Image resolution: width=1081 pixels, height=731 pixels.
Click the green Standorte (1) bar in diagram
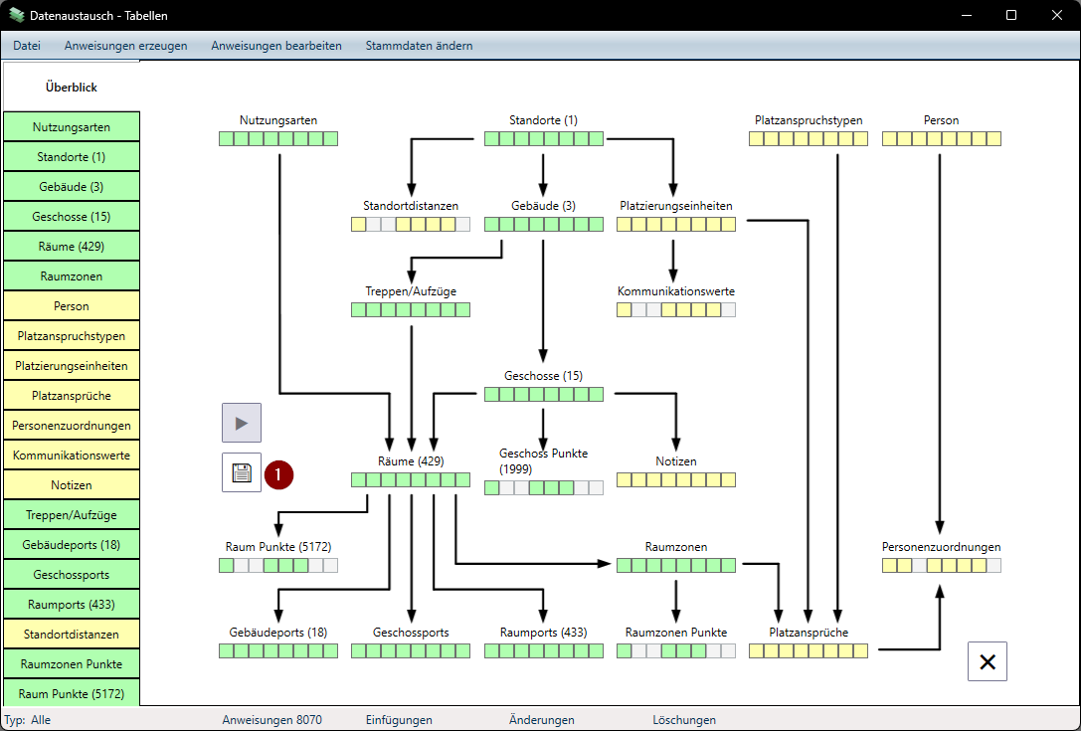coord(543,139)
